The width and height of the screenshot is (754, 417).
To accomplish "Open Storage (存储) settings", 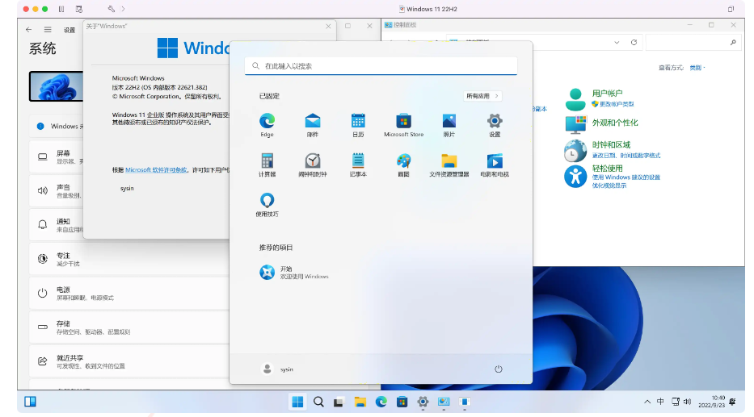I will (128, 327).
